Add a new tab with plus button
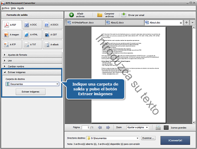Screen dimensions: 197x149 coord(186,23)
